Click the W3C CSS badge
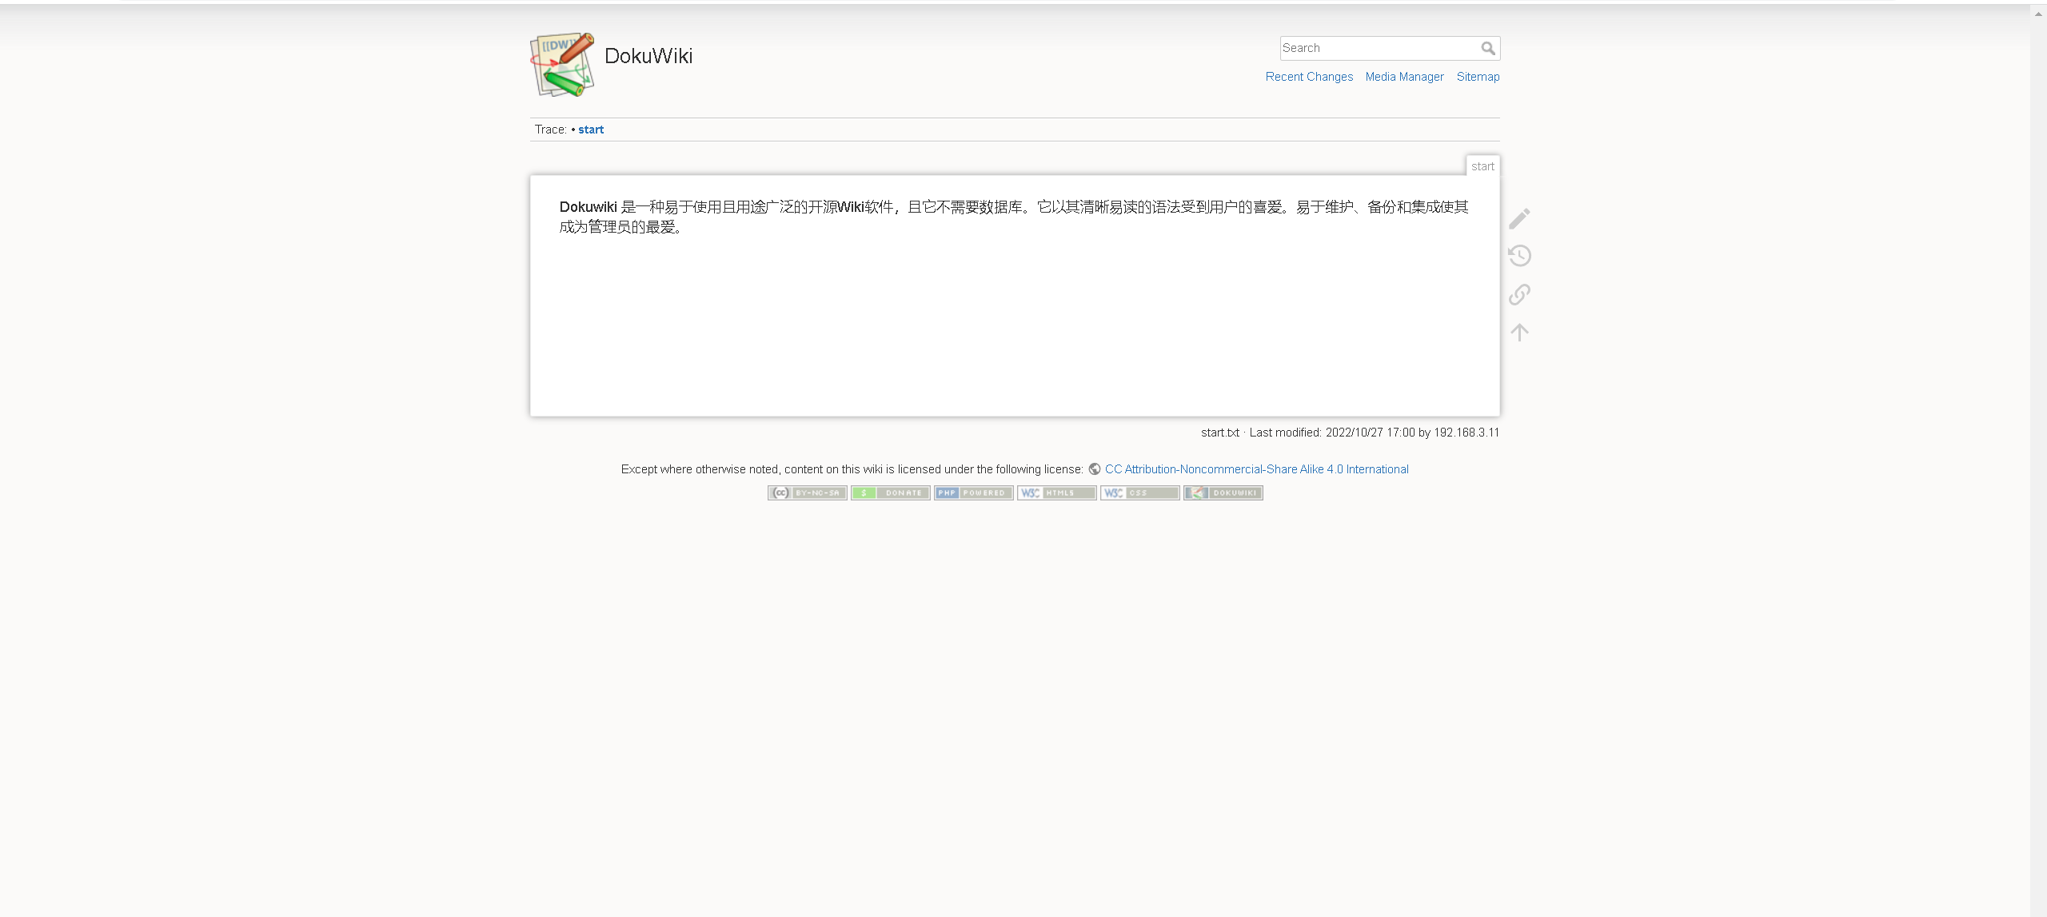 (x=1139, y=493)
